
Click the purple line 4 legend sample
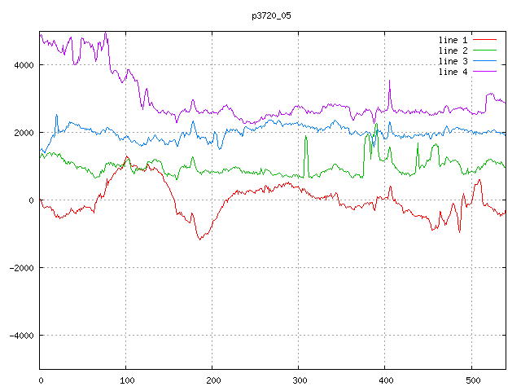[x=484, y=71]
